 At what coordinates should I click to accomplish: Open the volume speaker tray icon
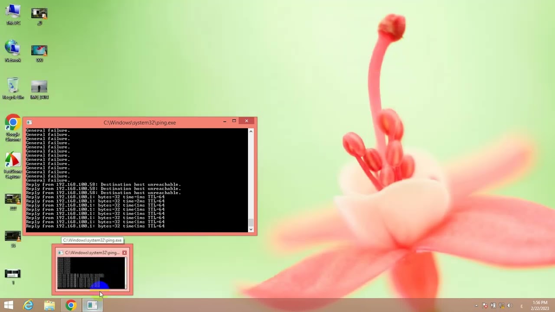tap(509, 305)
